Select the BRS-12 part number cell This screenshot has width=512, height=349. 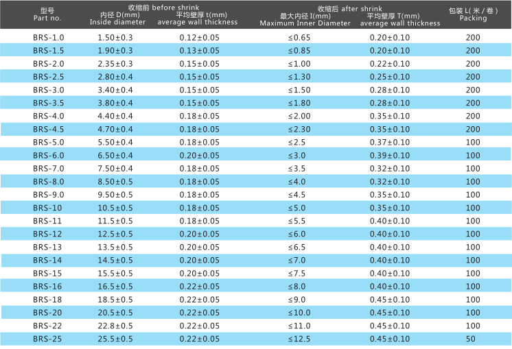47,234
